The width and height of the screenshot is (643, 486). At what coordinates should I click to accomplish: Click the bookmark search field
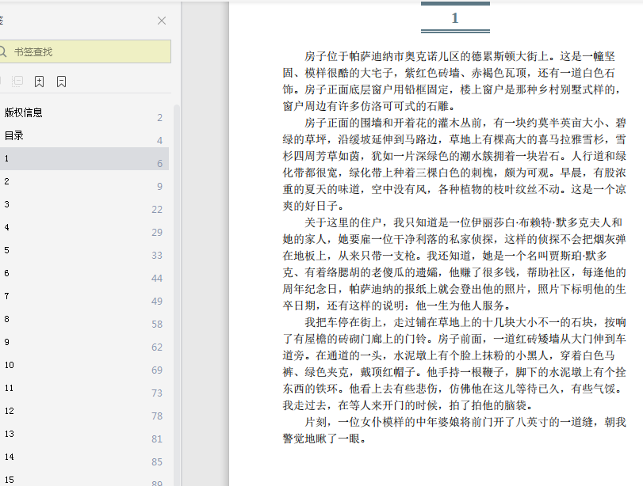point(85,51)
